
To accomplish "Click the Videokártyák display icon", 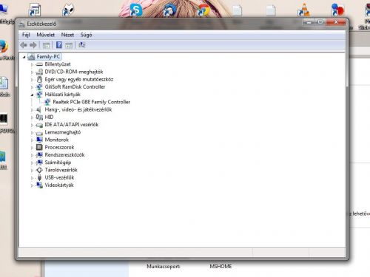I will tap(39, 185).
